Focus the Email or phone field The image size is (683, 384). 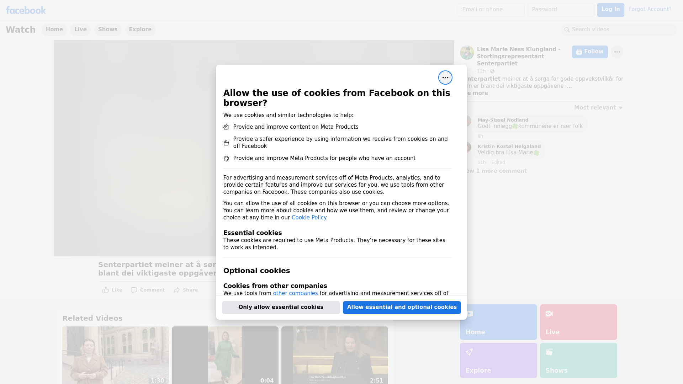[x=491, y=10]
